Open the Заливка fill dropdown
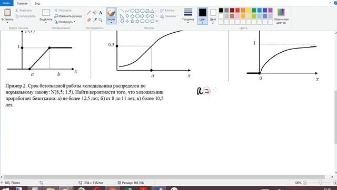337x190 pixels. [169, 16]
